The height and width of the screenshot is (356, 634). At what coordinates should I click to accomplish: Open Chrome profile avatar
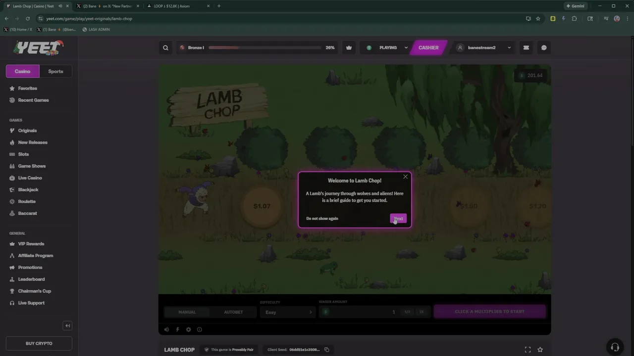pos(617,18)
